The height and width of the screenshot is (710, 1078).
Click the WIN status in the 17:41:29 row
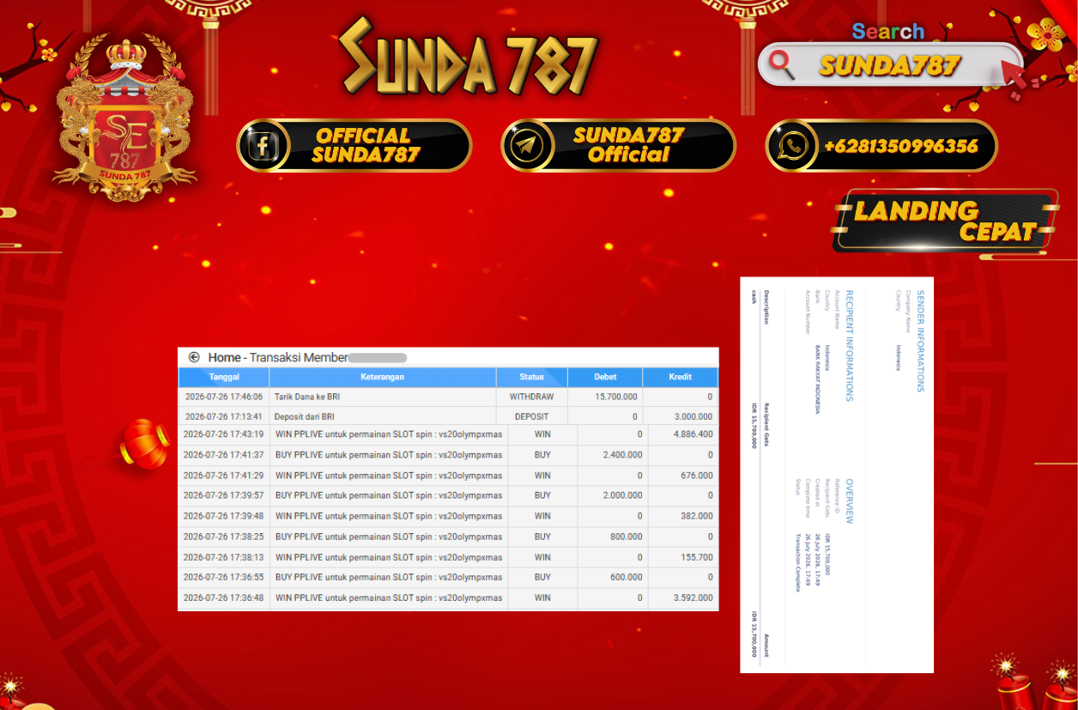(542, 476)
